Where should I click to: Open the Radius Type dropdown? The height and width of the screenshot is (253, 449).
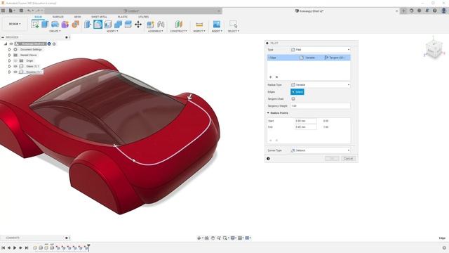point(320,85)
